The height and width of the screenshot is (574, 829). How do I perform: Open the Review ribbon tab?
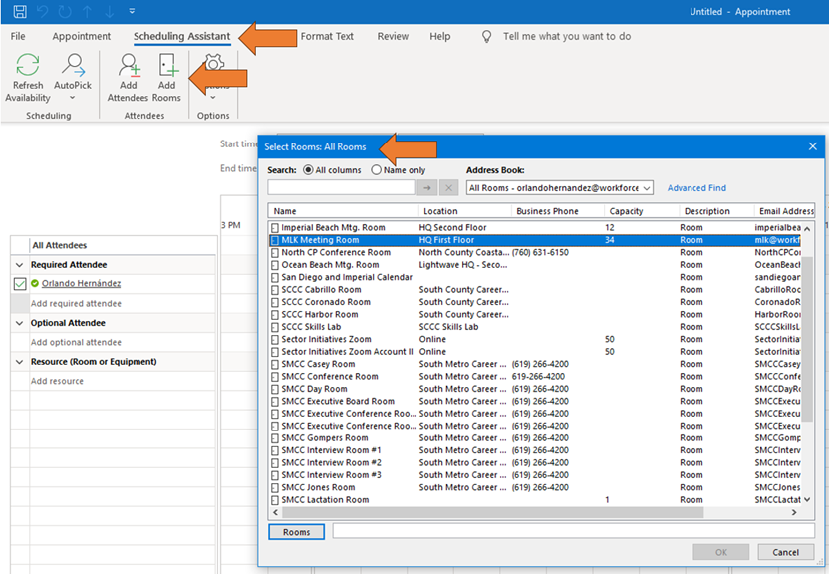393,37
